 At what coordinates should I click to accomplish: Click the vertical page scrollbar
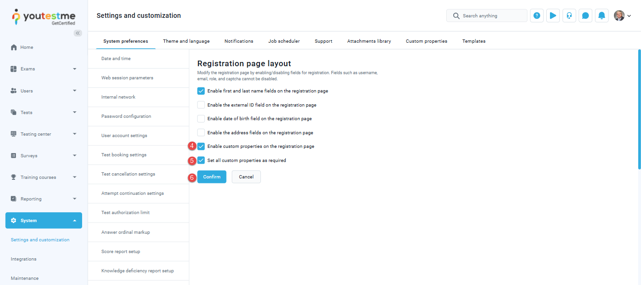tap(639, 109)
